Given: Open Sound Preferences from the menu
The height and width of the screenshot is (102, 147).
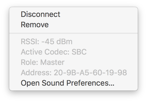Looking at the screenshot, I should tap(73, 83).
